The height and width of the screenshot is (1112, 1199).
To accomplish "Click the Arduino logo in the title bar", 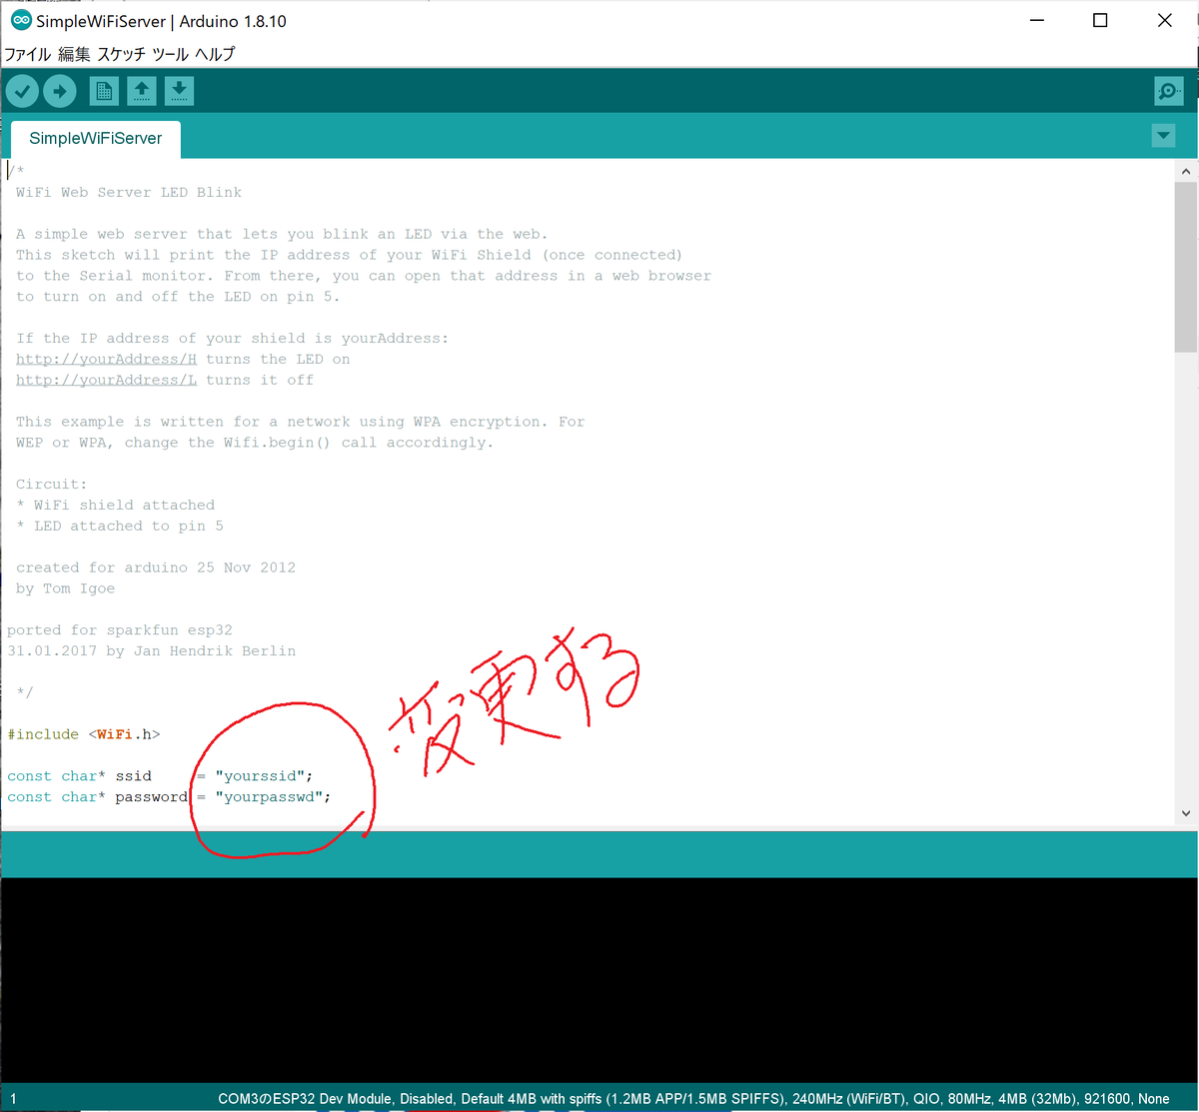I will point(22,19).
